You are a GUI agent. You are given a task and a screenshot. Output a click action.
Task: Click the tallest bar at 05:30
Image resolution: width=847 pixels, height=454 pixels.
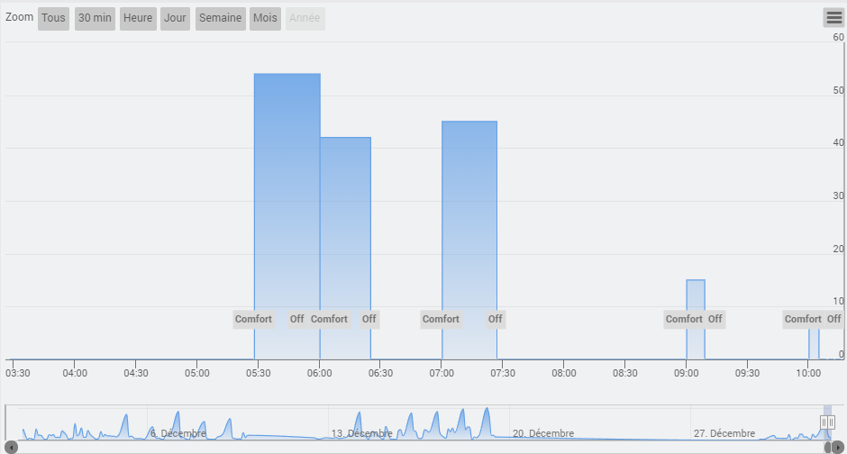287,216
